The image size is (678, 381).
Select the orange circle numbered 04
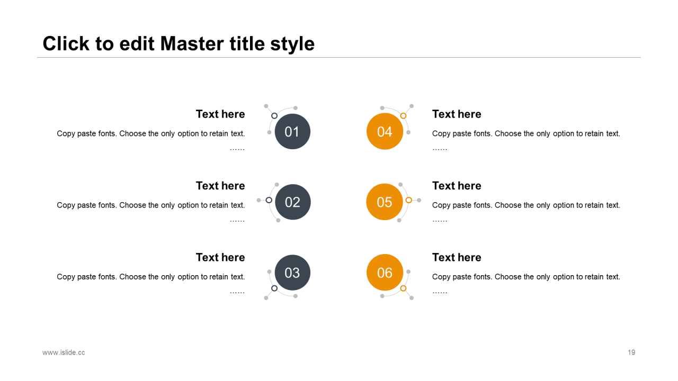pyautogui.click(x=385, y=131)
